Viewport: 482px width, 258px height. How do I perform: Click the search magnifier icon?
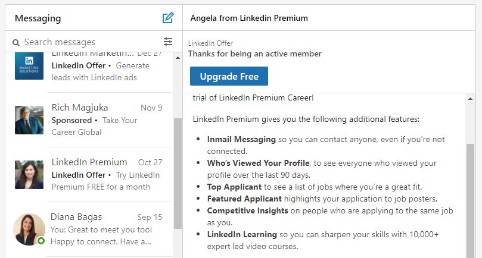click(x=16, y=42)
